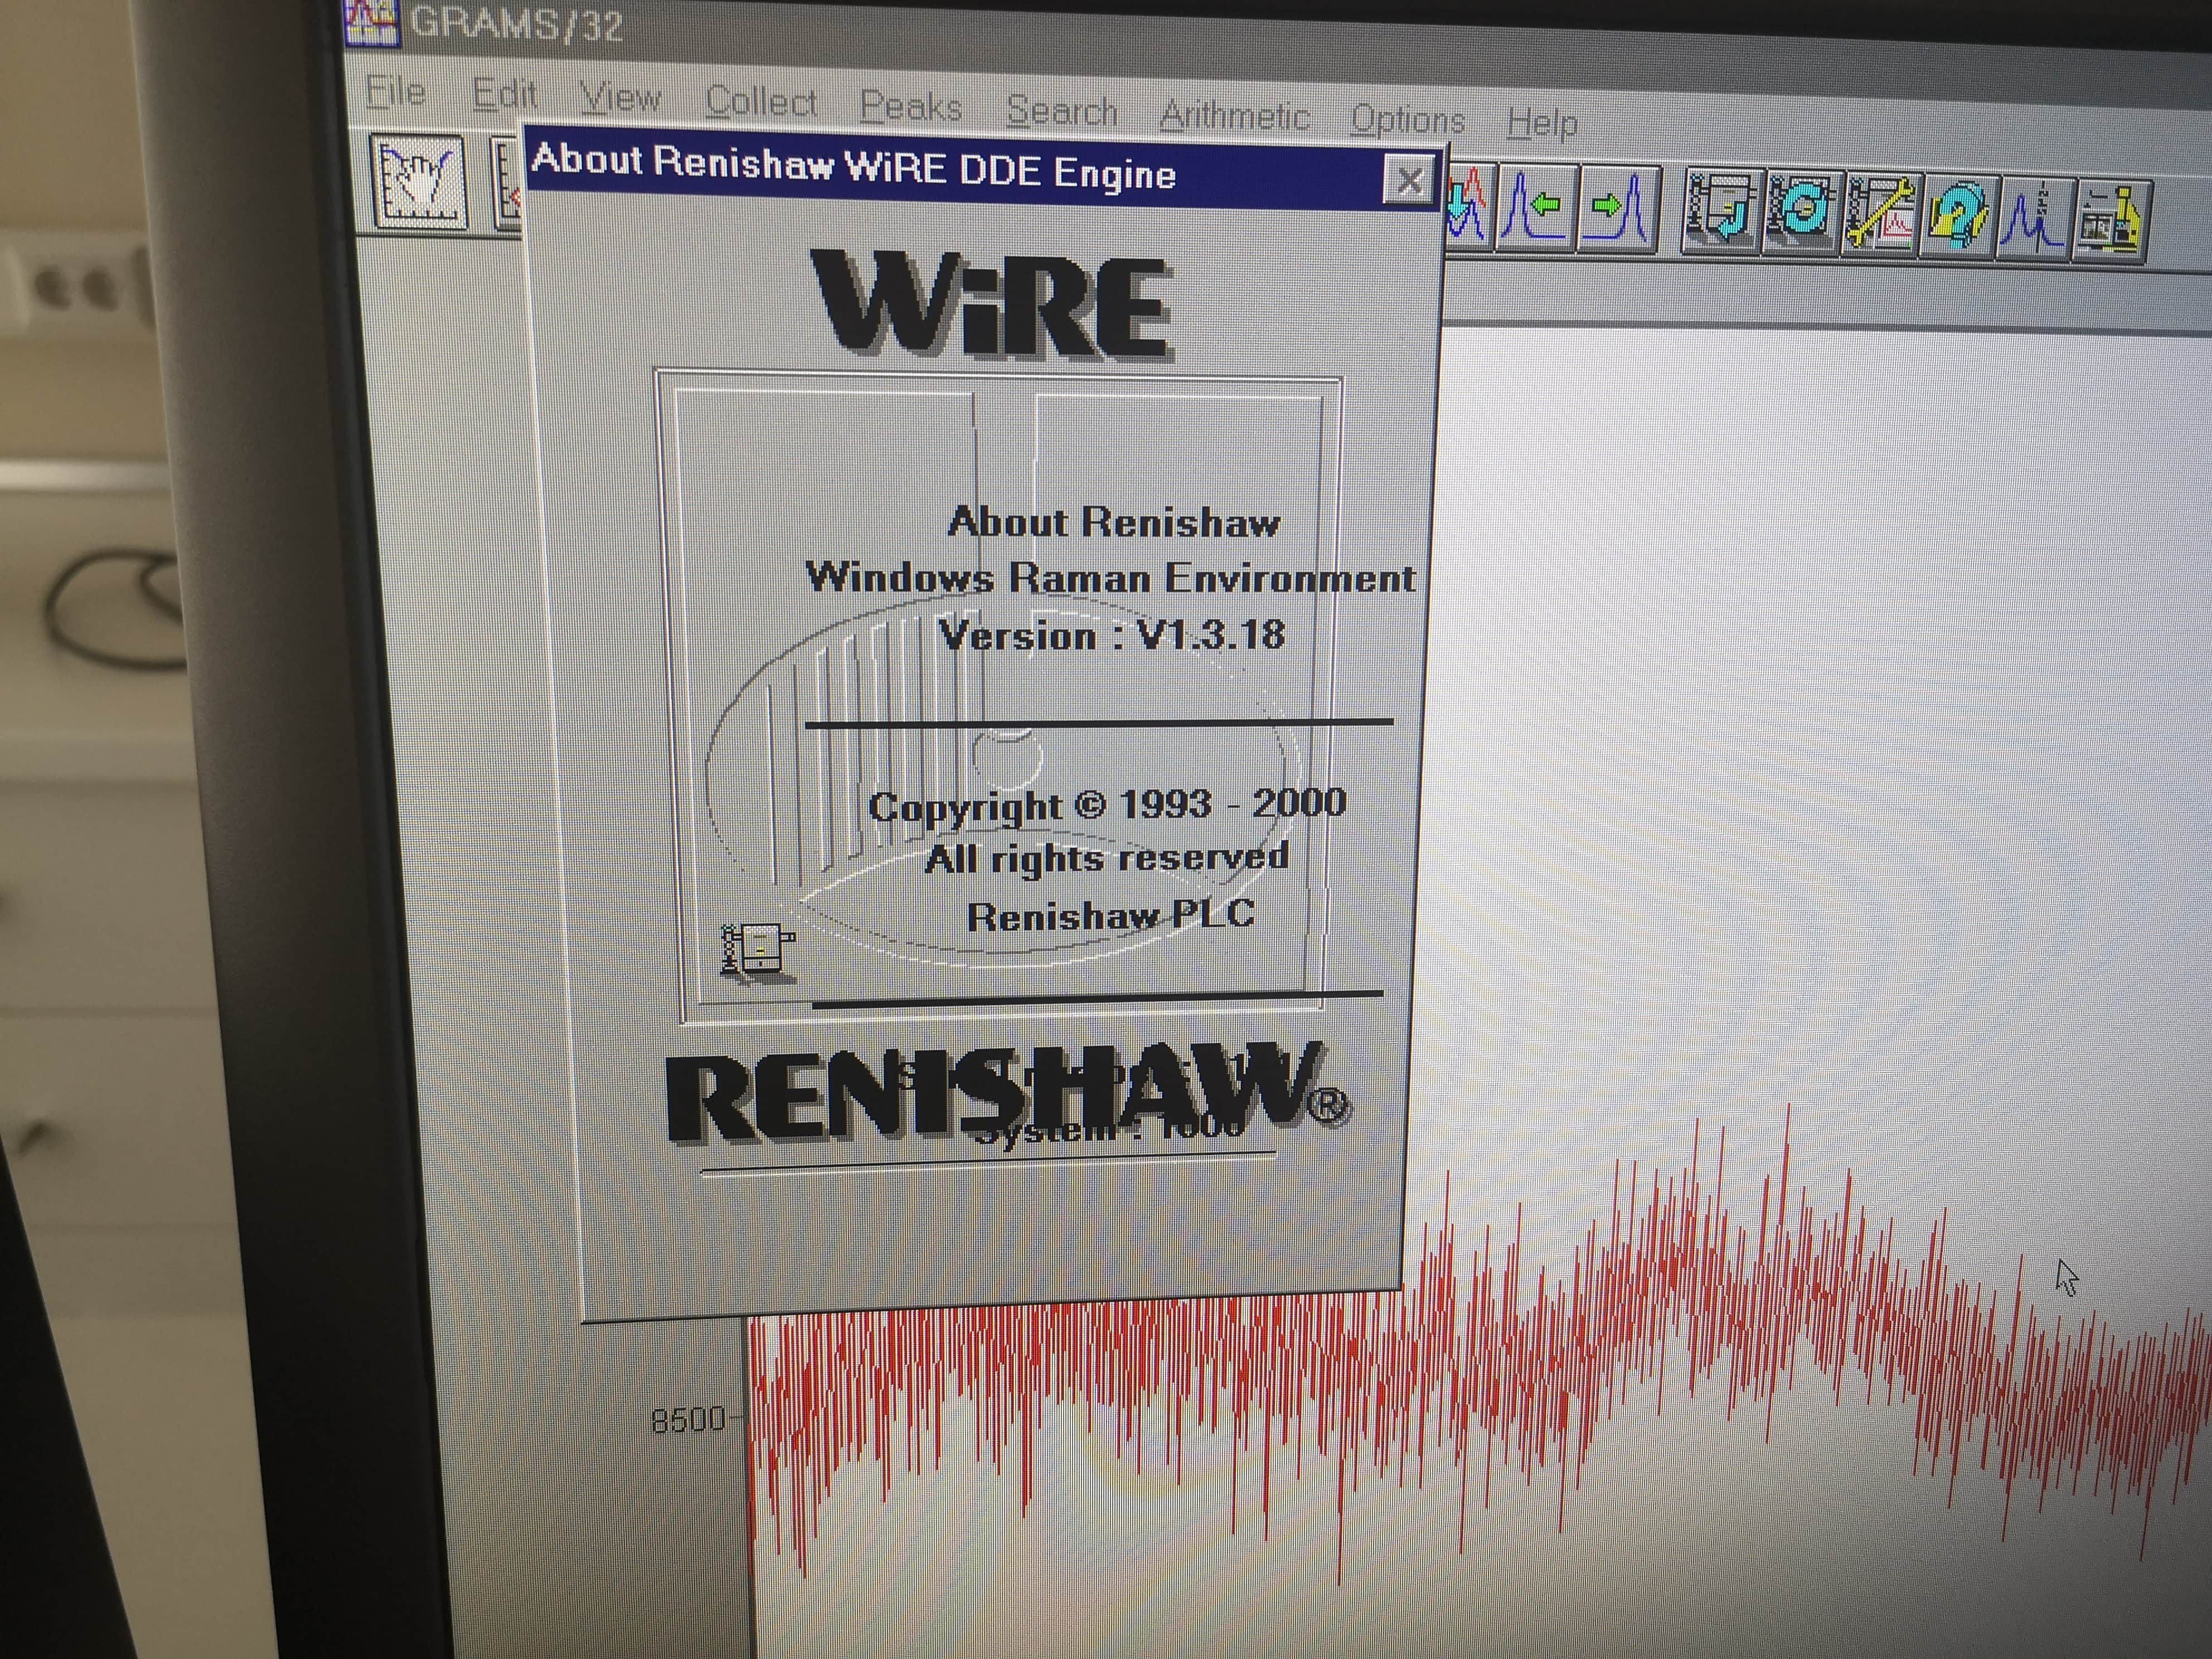Click the yellow question mark help icon
Screen dimensions: 2212x1659
(1958, 217)
